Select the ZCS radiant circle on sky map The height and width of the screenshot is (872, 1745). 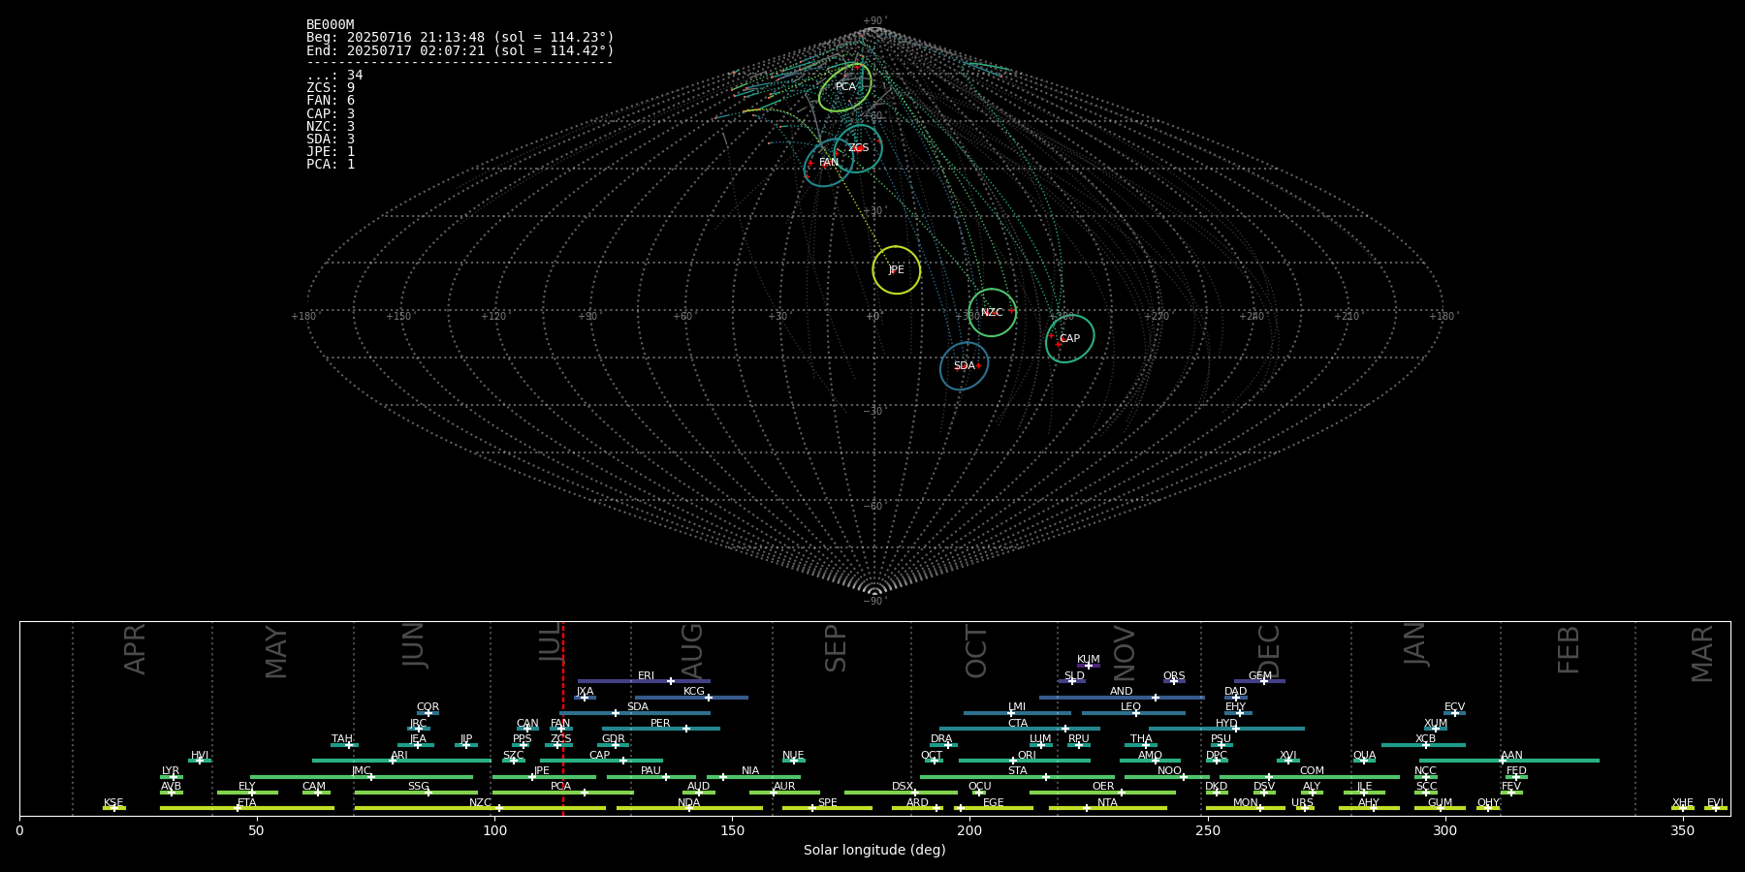click(858, 148)
